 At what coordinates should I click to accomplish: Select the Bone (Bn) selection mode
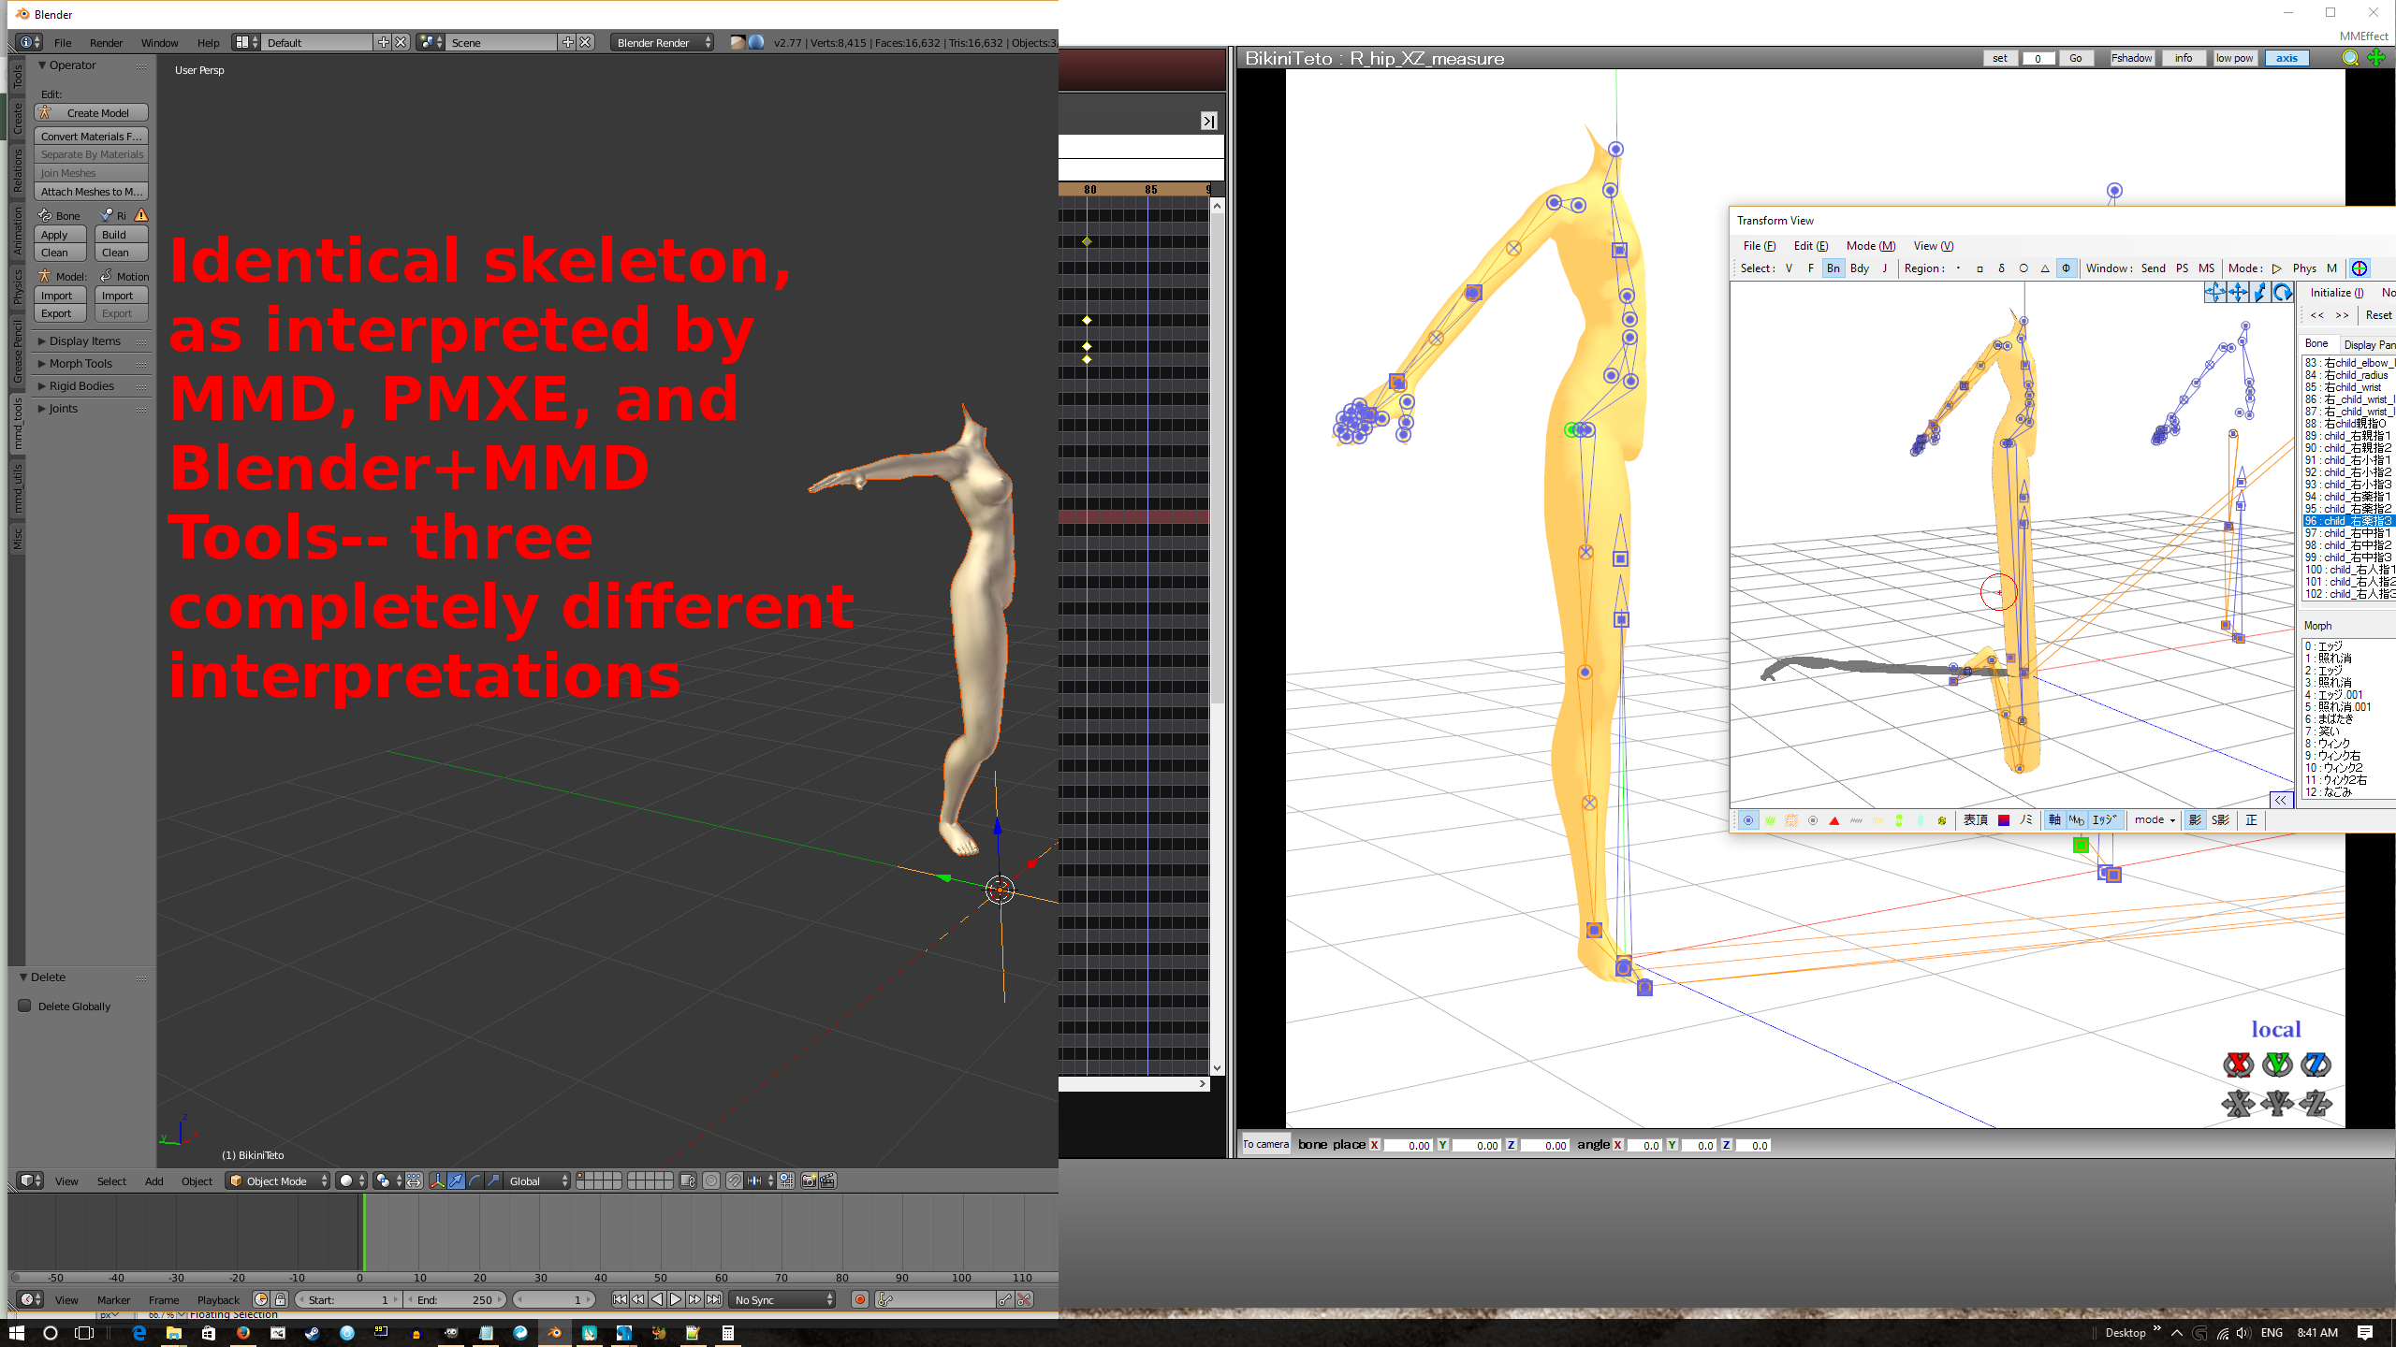tap(1833, 268)
